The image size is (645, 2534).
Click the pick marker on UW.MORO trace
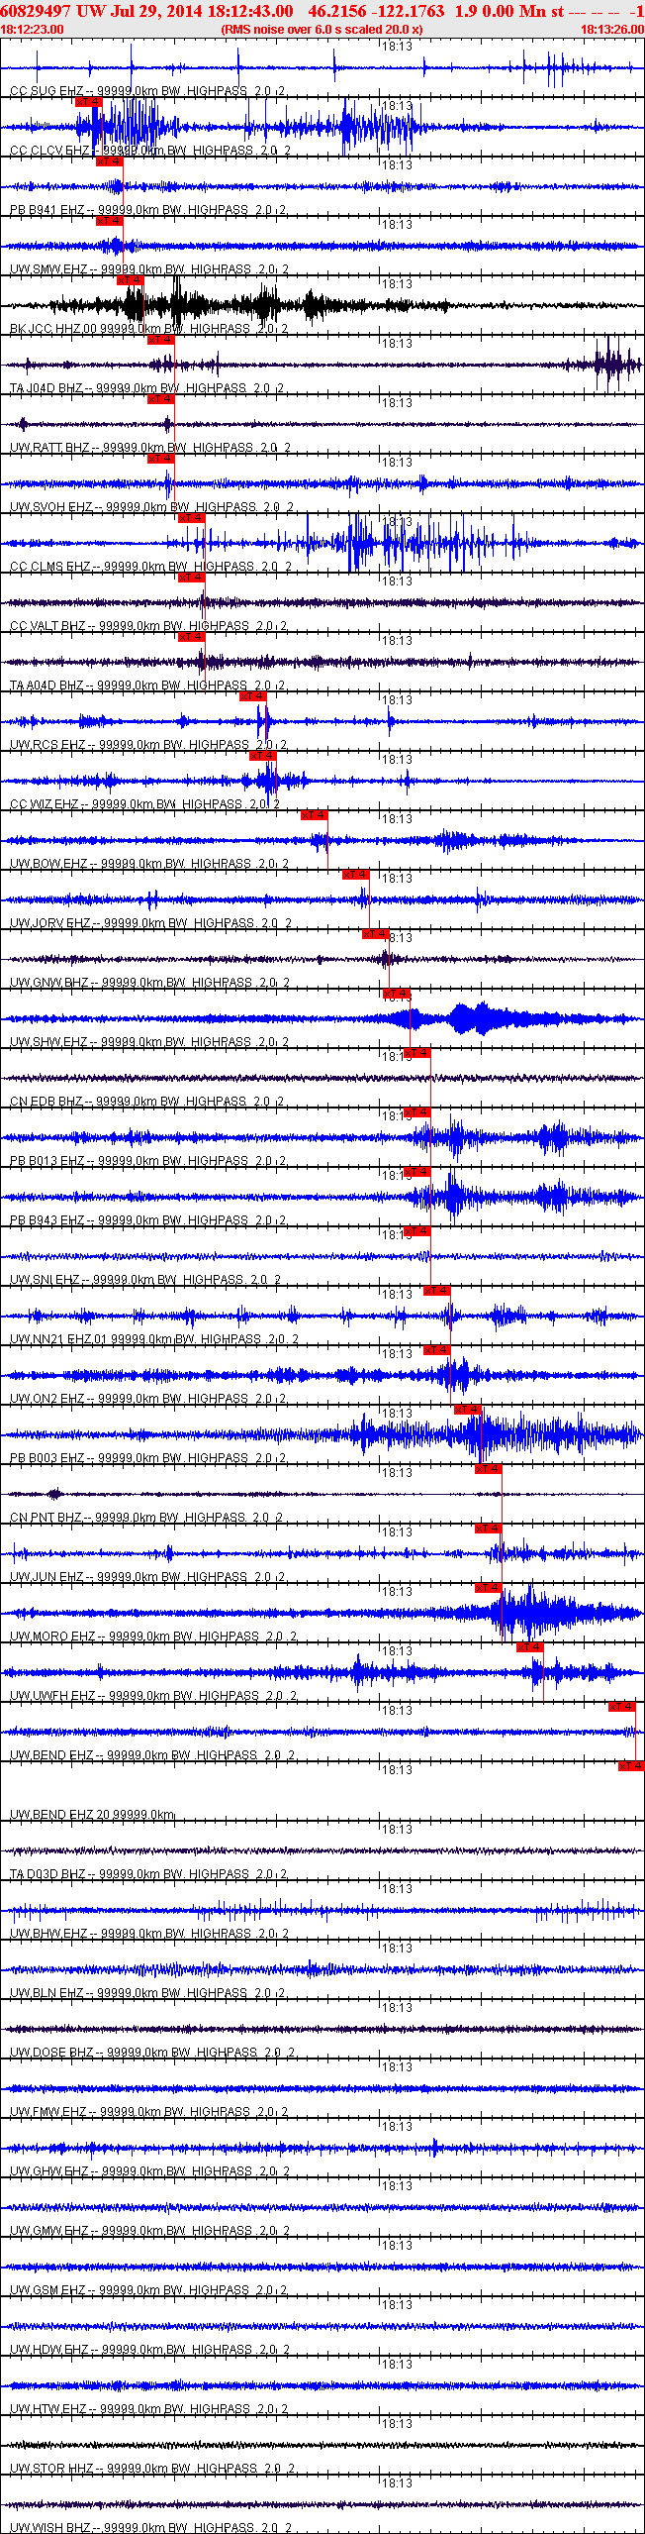pos(489,1588)
